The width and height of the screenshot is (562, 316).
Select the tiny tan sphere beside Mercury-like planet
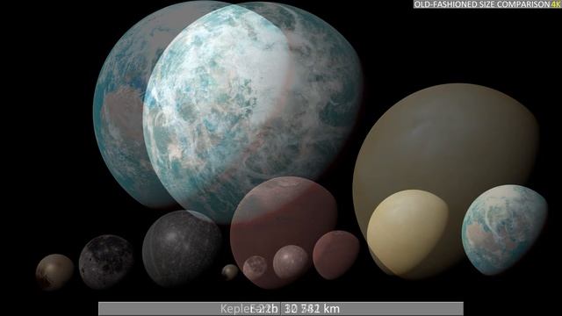(230, 272)
